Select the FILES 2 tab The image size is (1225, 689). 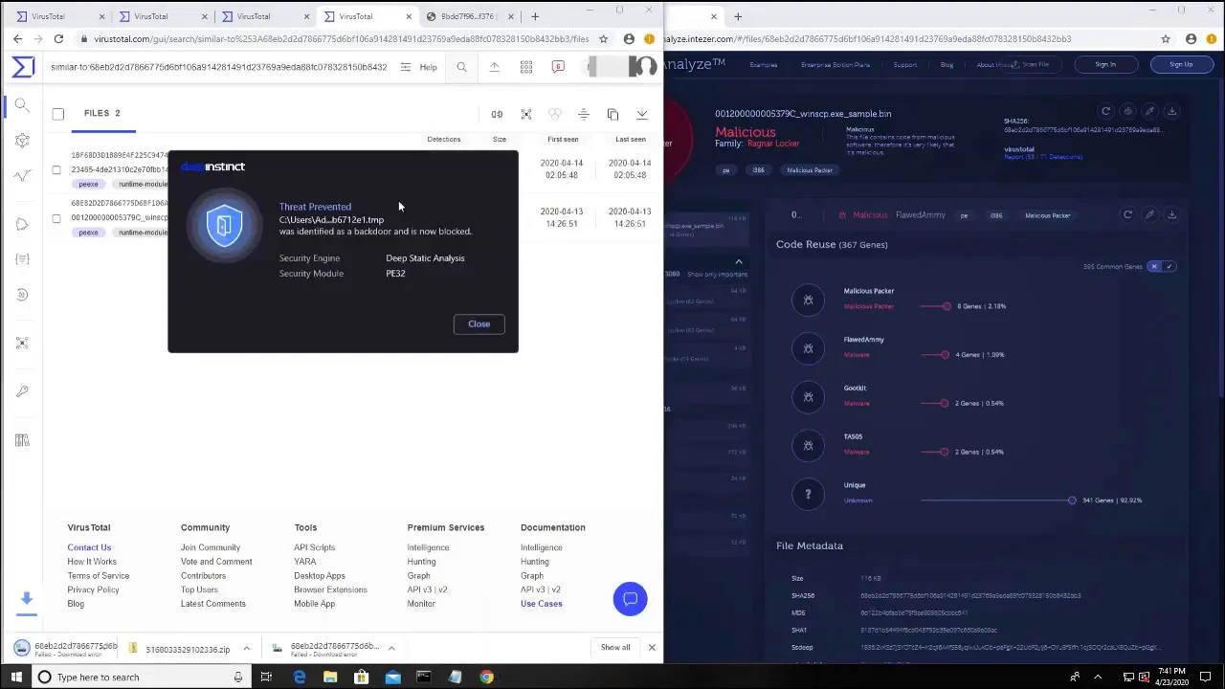[101, 113]
